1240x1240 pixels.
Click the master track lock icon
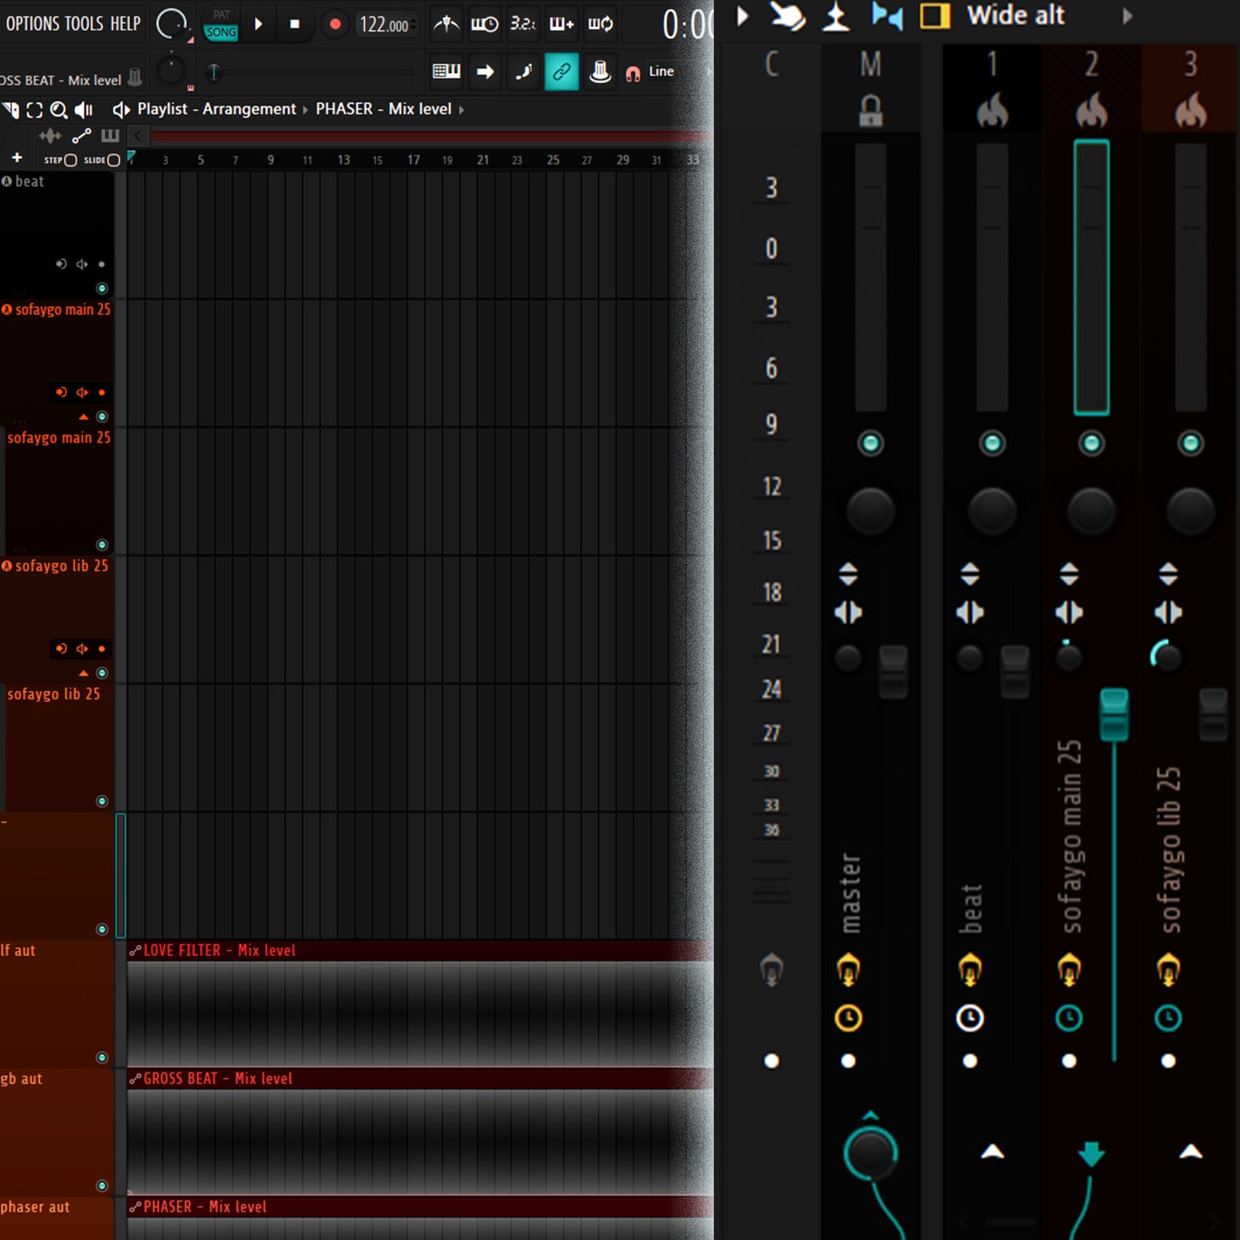(870, 111)
